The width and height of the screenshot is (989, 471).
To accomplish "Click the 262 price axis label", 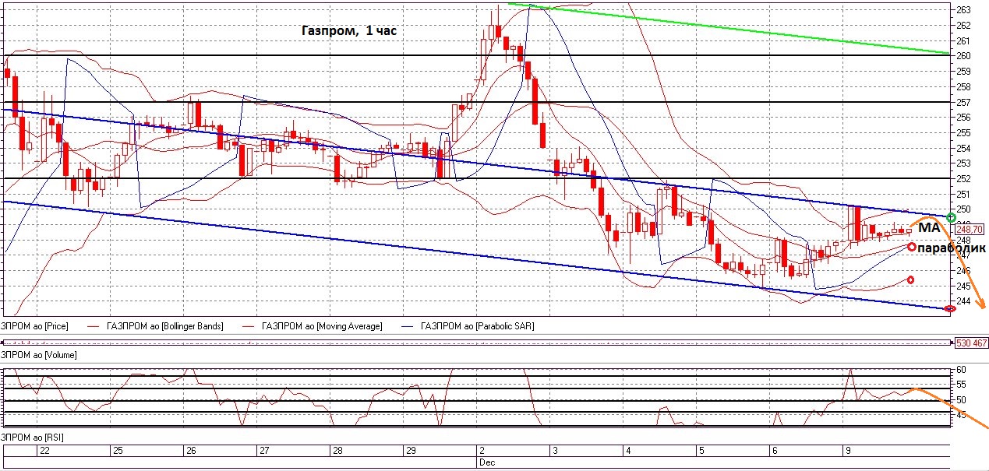I will pyautogui.click(x=963, y=25).
